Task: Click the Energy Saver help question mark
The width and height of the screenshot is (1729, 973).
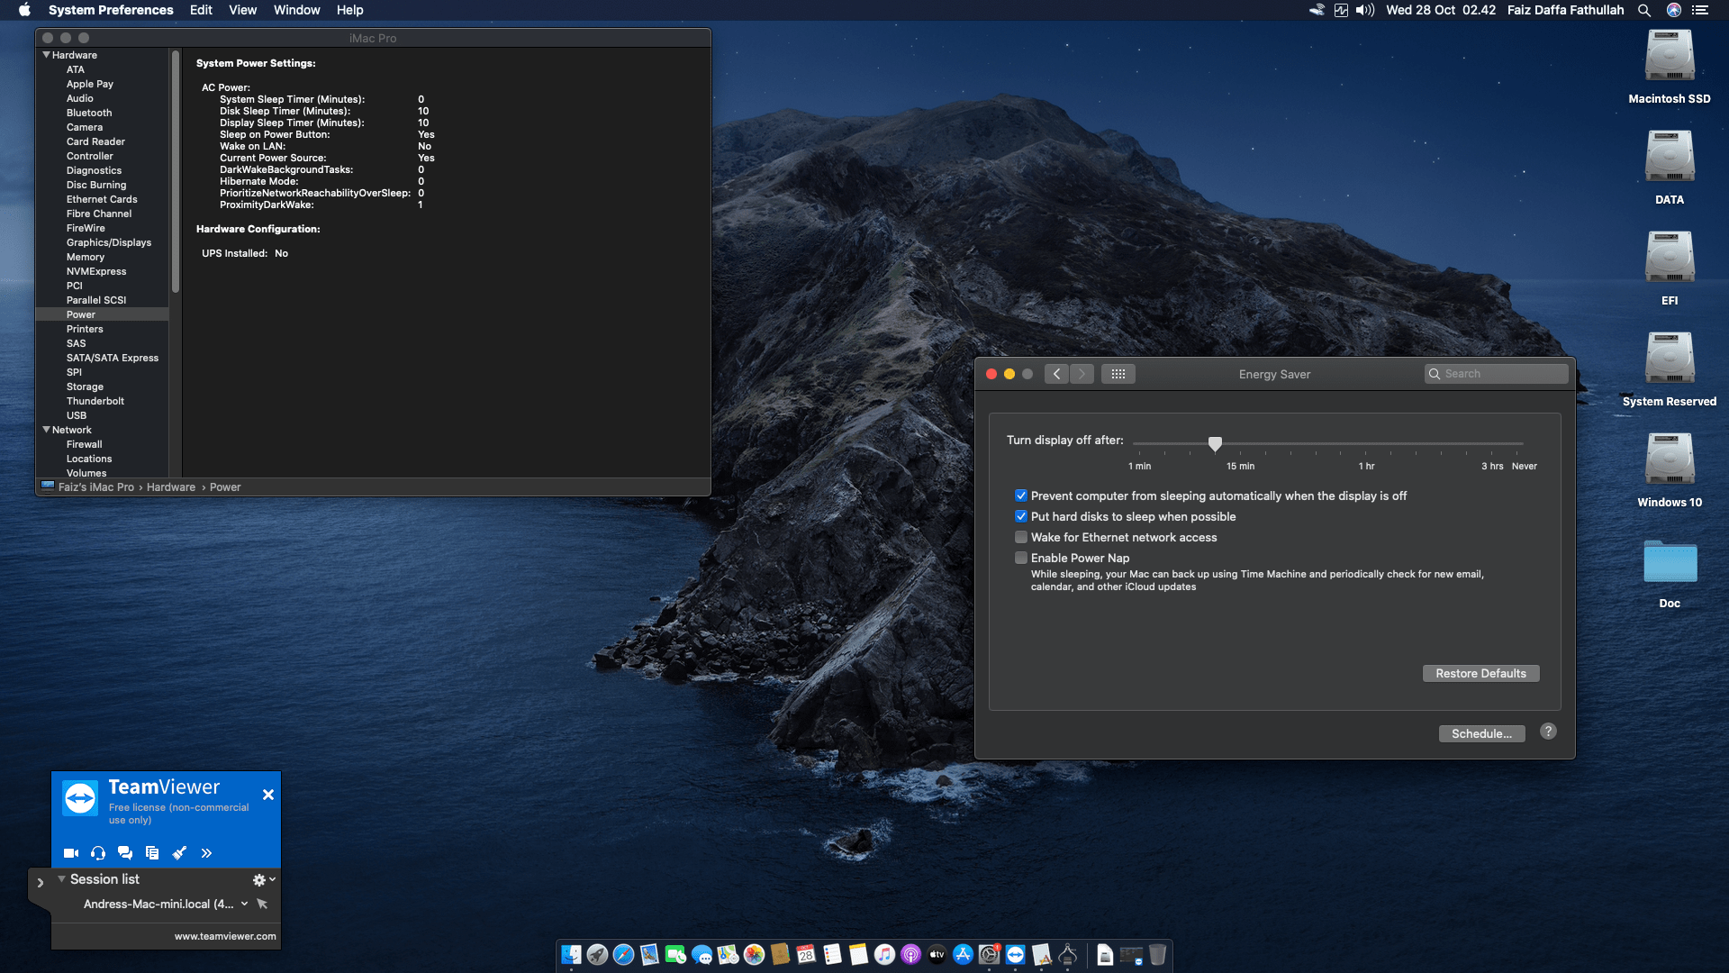Action: pos(1548,732)
